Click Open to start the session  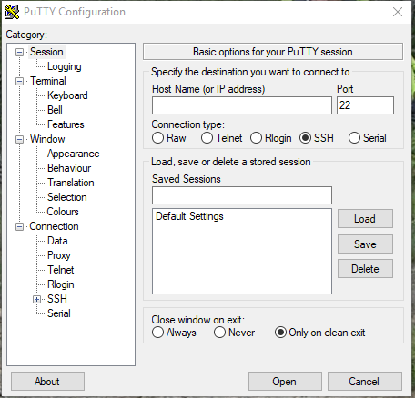[x=285, y=382]
